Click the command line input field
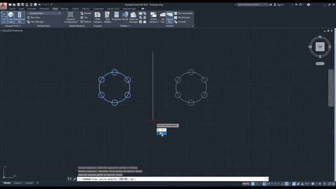The width and height of the screenshot is (336, 189). point(173,179)
